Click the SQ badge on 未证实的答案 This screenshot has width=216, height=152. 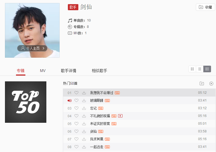point(114,124)
